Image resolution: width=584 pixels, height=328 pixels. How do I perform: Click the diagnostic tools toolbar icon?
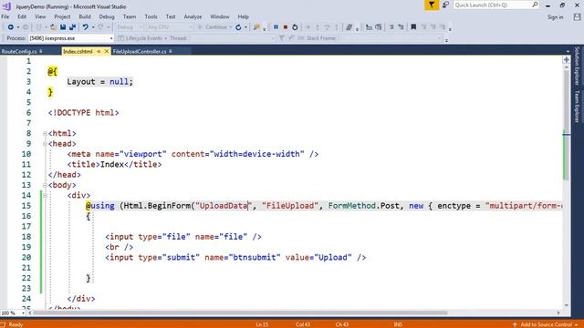tap(349, 27)
